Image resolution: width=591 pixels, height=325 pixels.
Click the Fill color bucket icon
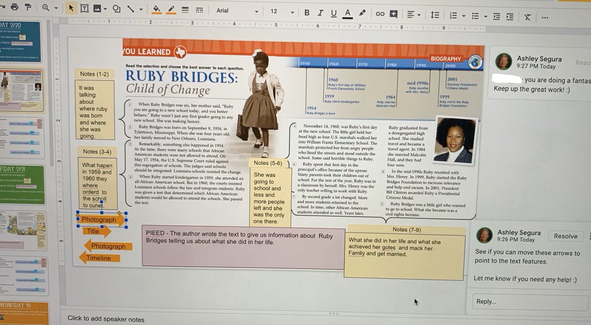tap(156, 9)
